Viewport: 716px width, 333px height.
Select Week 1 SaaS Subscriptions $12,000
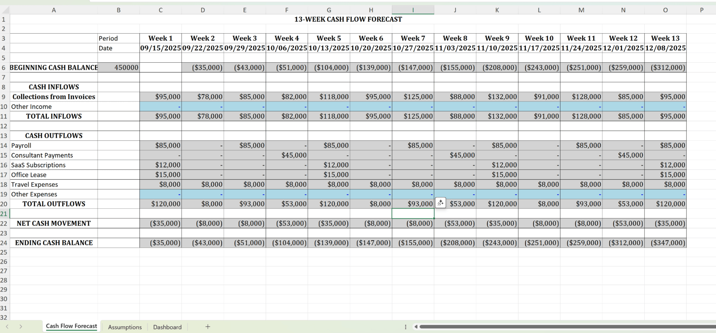(x=161, y=165)
